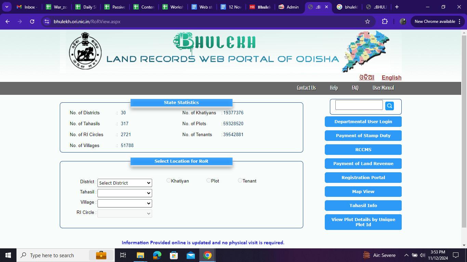Click Departmental User Login button
Image resolution: width=467 pixels, height=262 pixels.
click(x=363, y=122)
